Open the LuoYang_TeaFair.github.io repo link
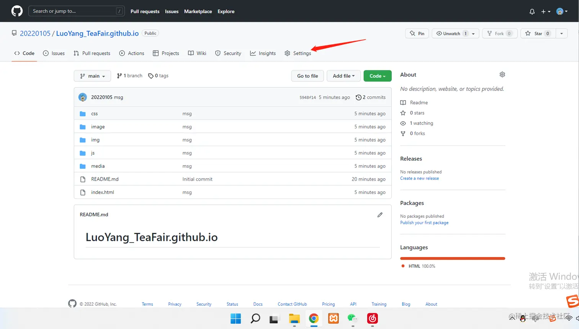 97,33
